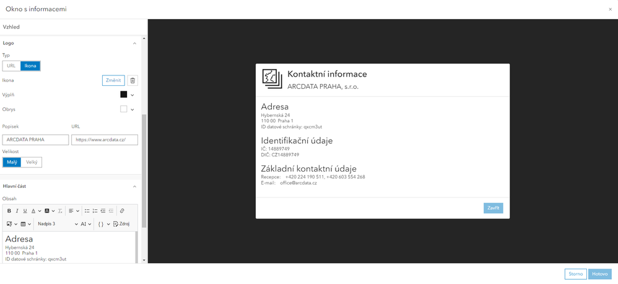Switch logo type to URL
618x284 pixels.
pyautogui.click(x=11, y=65)
